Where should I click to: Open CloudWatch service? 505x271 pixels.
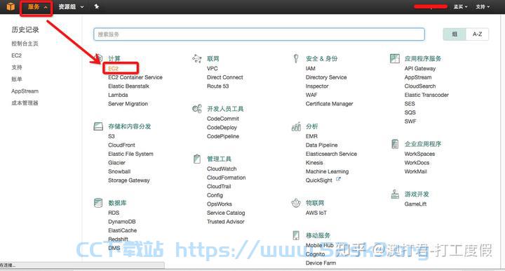222,169
